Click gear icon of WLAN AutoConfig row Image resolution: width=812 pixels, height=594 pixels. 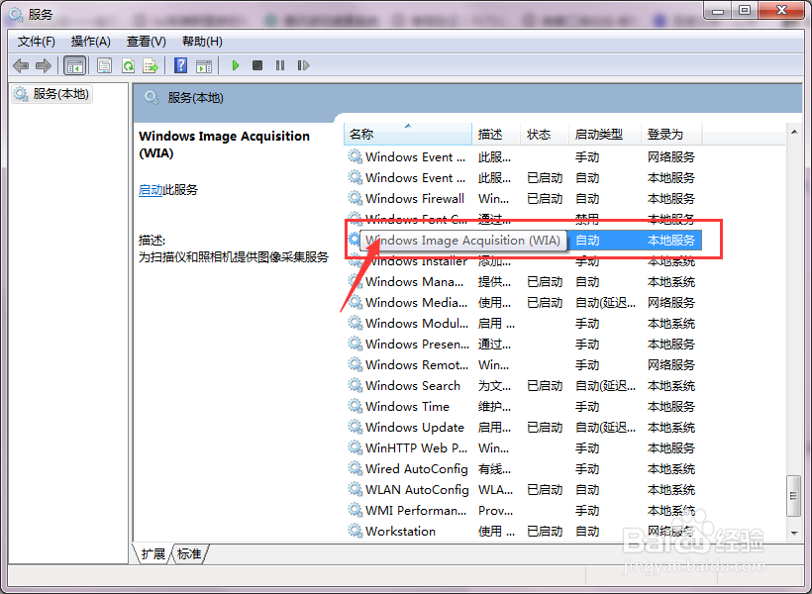tap(355, 489)
